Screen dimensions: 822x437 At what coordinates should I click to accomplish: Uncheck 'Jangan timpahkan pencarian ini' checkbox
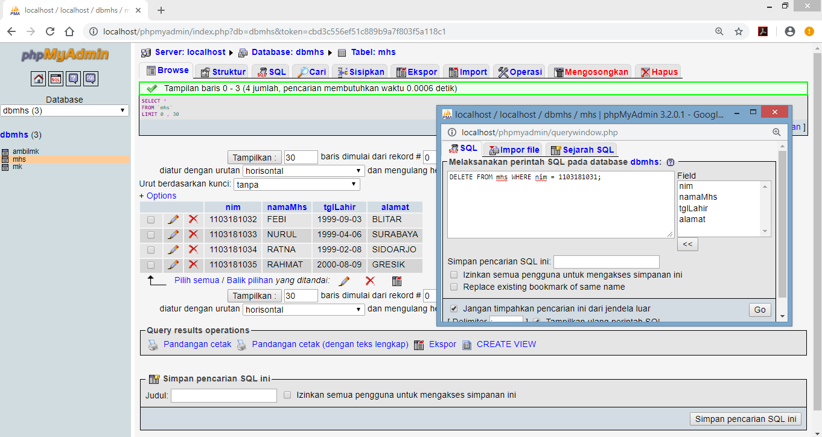(454, 308)
